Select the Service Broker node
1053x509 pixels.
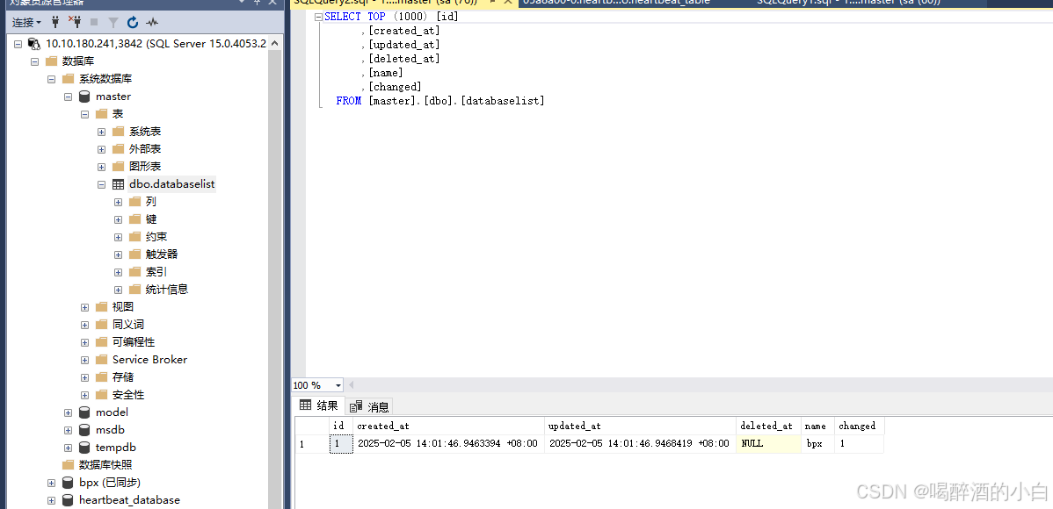tap(149, 360)
